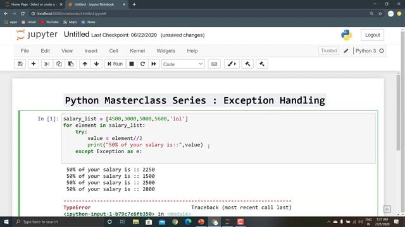Run the current cell
This screenshot has width=405, height=227.
[115, 64]
